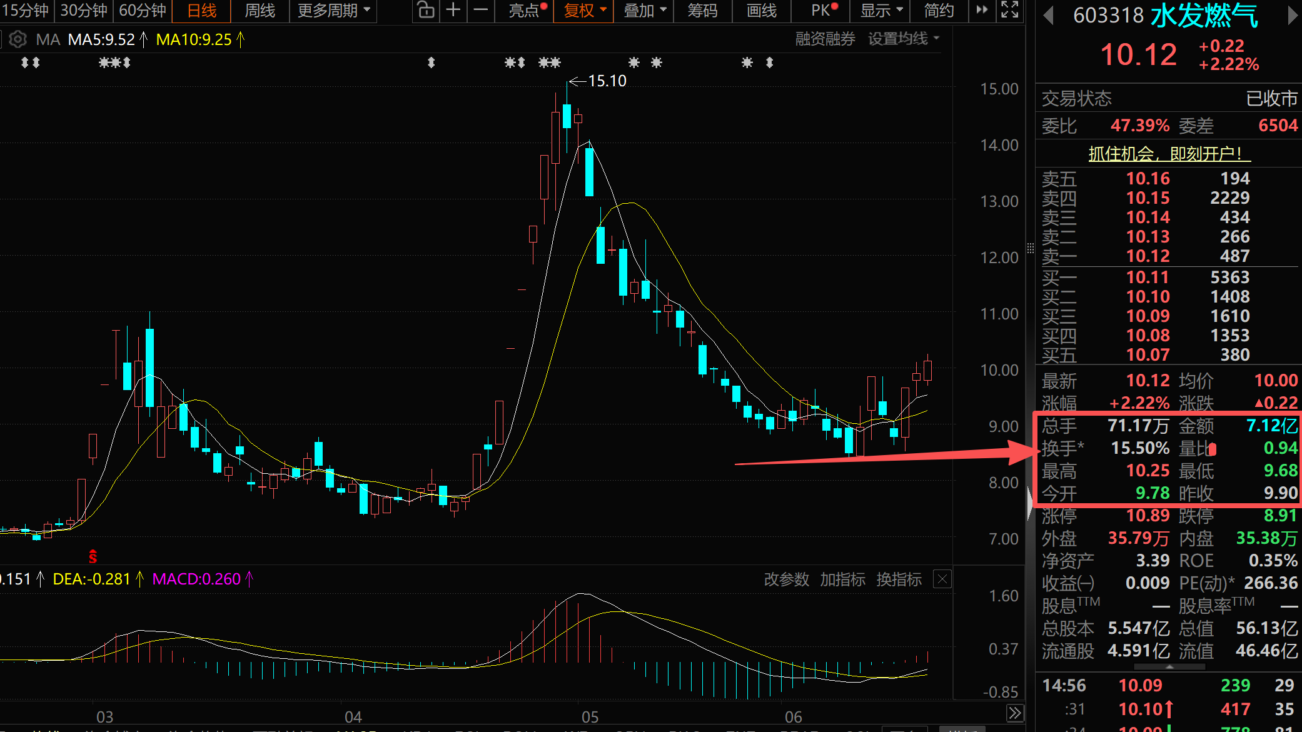
Task: Switch to 60分钟 period
Action: coord(142,11)
